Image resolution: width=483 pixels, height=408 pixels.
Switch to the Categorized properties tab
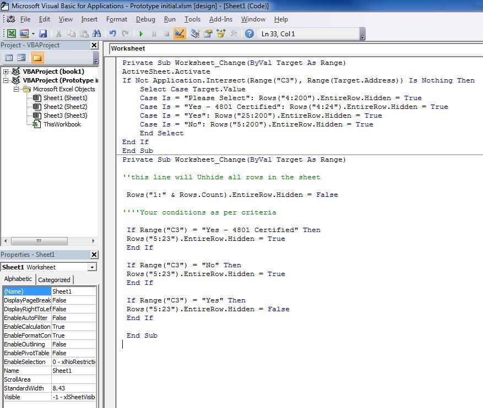pyautogui.click(x=54, y=279)
